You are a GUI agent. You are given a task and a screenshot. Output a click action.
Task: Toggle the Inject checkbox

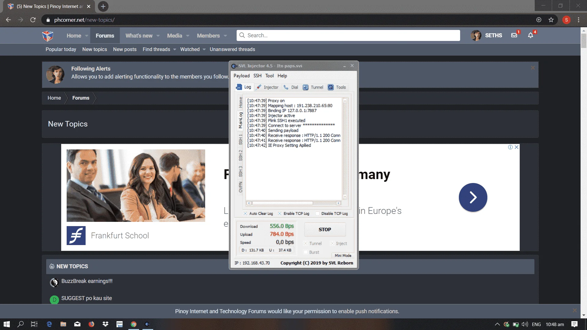pos(332,244)
